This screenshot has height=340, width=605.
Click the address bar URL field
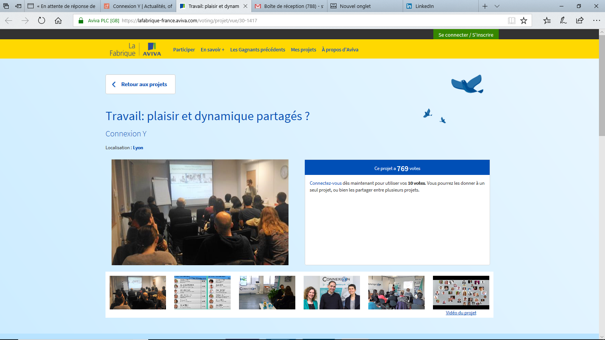click(287, 20)
